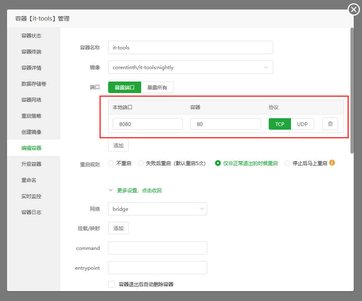
Task: Switch port mode to 暴露所有
Action: point(157,87)
